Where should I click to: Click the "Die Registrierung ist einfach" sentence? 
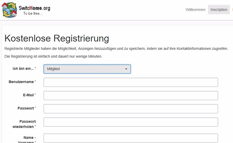click(53, 56)
